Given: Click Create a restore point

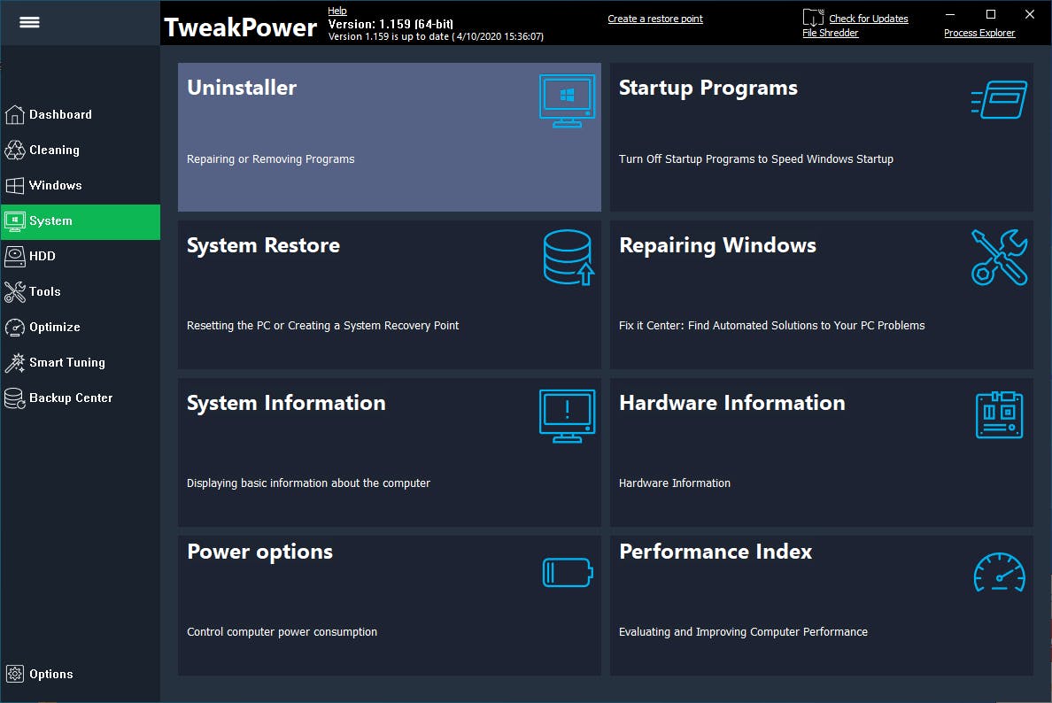Looking at the screenshot, I should pos(654,19).
